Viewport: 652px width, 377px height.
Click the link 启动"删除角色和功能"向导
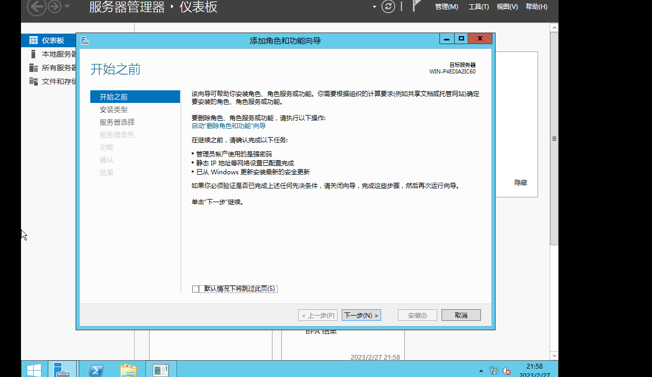pyautogui.click(x=228, y=126)
